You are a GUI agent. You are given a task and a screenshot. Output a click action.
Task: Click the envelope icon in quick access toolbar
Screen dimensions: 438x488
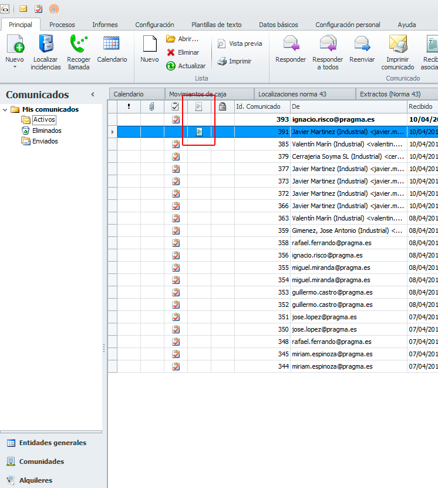(23, 9)
